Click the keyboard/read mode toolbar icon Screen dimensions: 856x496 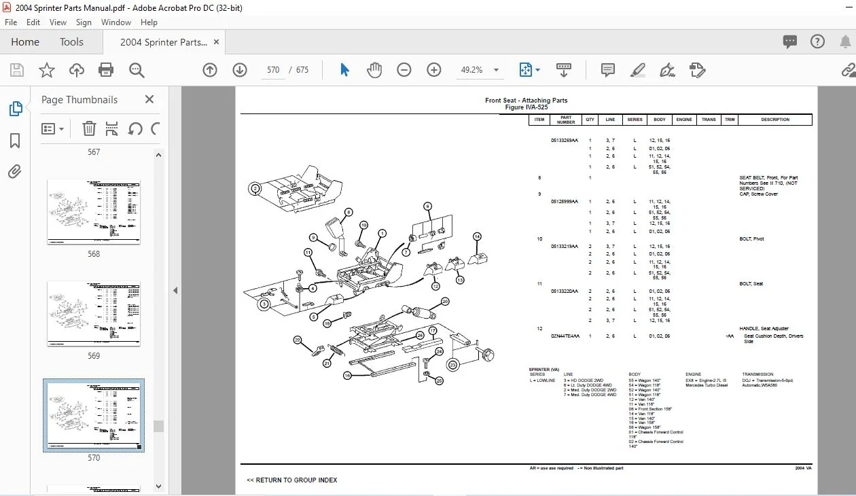[x=564, y=70]
